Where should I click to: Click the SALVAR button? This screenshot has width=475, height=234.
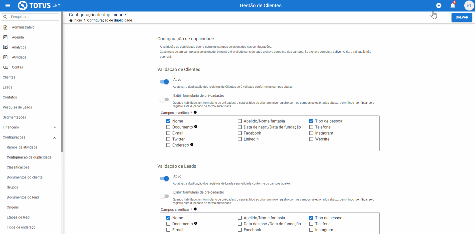(462, 17)
